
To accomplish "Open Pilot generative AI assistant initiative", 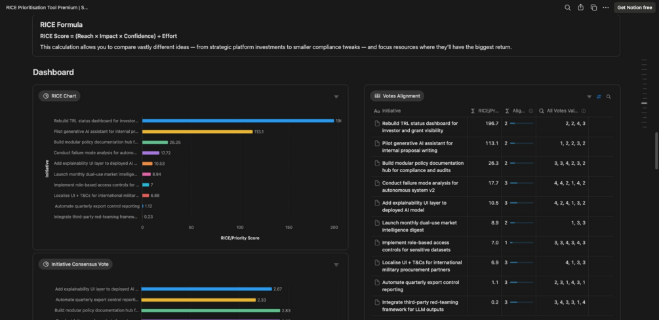I will tap(417, 147).
